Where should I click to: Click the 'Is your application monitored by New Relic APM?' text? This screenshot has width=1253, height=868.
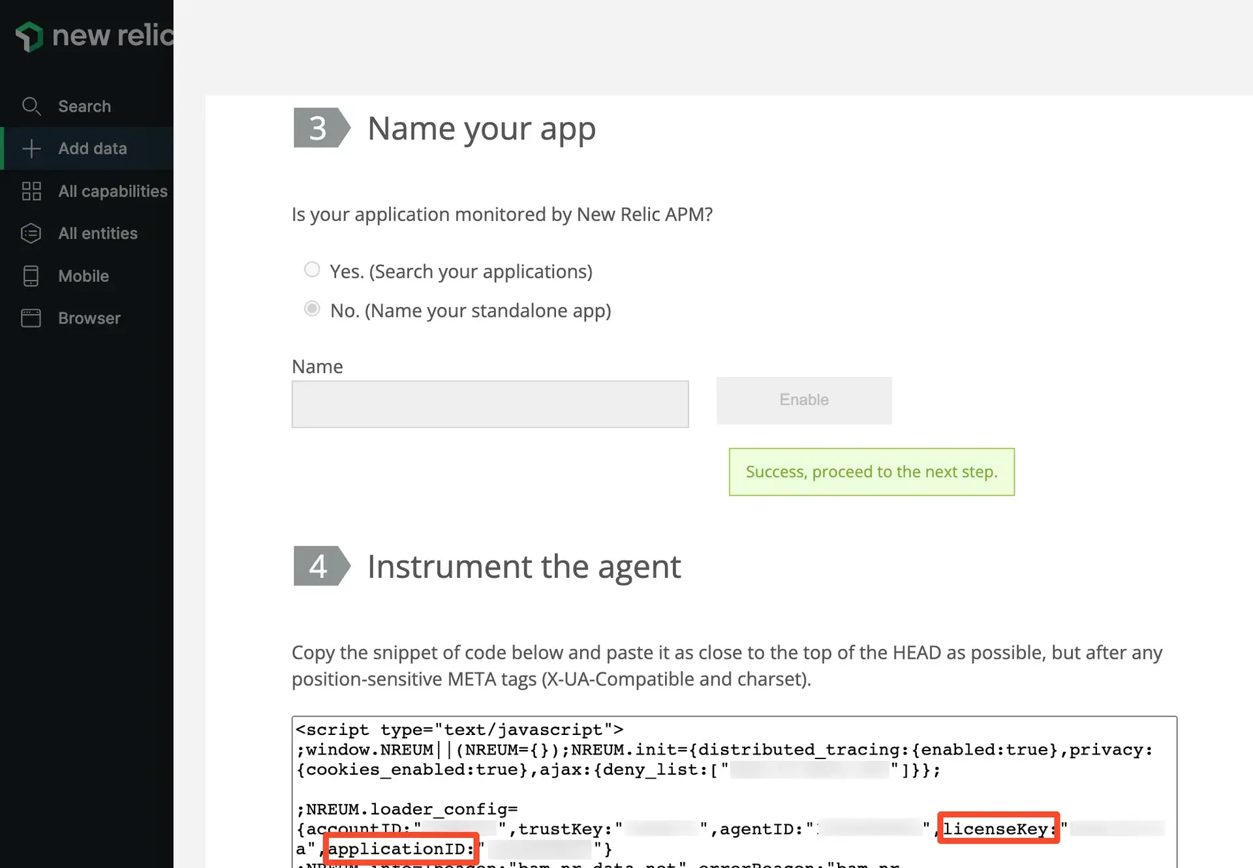coord(502,215)
